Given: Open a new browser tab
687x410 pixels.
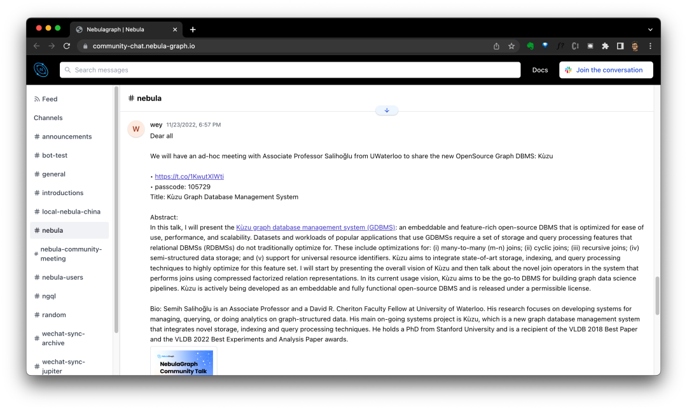Looking at the screenshot, I should [x=193, y=29].
